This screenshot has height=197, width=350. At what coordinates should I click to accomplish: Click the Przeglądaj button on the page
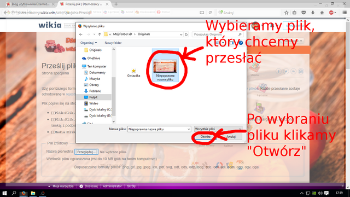tap(86, 152)
